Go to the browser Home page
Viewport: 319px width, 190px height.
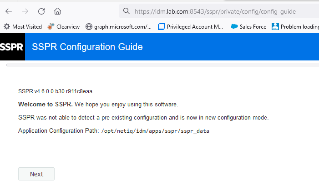point(57,11)
